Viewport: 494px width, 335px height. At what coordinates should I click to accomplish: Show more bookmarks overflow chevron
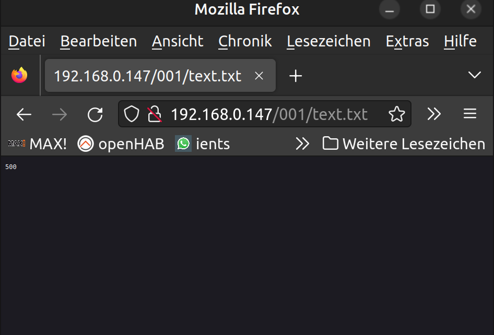click(302, 143)
